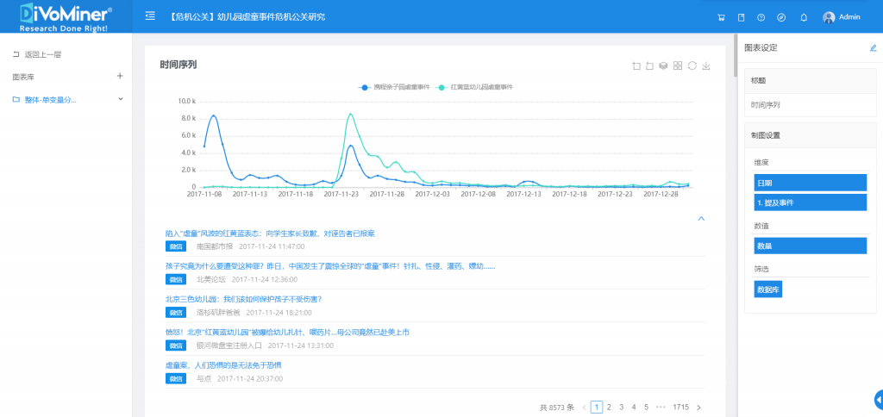Download the chart using the download icon
The width and height of the screenshot is (883, 417).
tap(706, 65)
